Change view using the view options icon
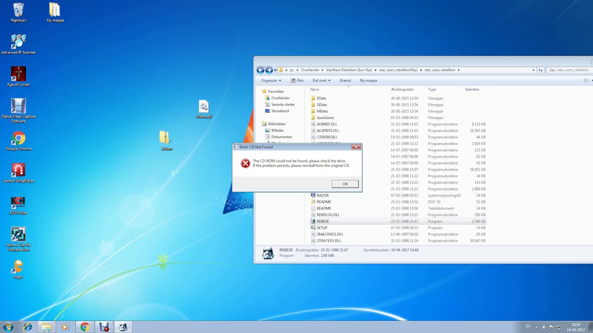Viewport: 593px width, 333px height. tap(586, 80)
